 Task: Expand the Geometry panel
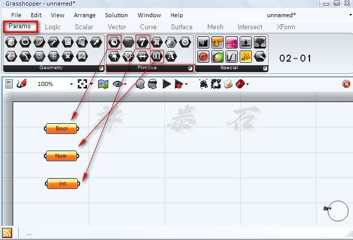tap(101, 68)
